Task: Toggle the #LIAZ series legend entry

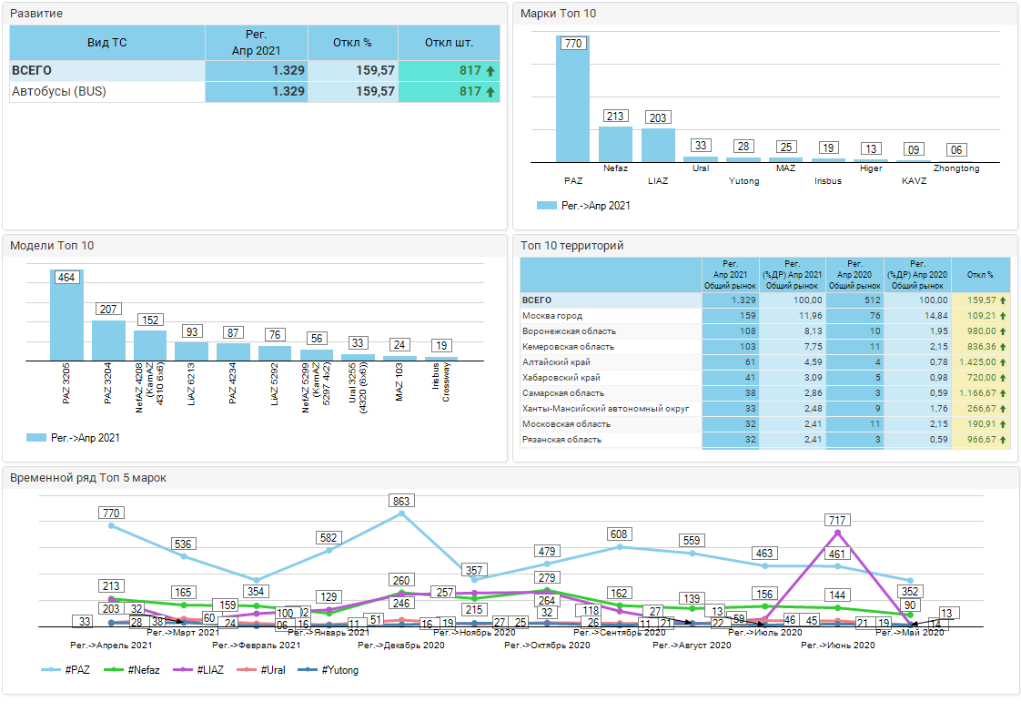Action: click(x=202, y=670)
